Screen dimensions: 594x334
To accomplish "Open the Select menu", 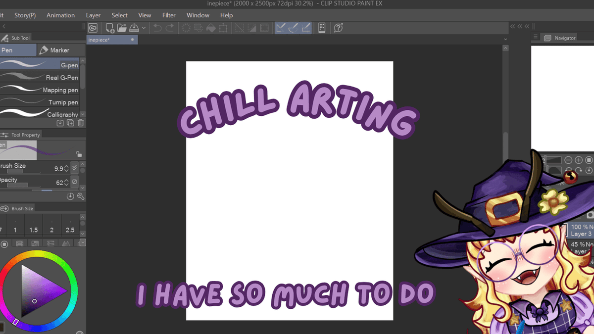I will (x=119, y=15).
